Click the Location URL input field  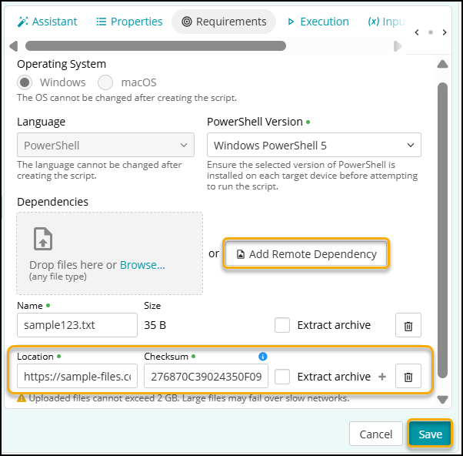(77, 377)
